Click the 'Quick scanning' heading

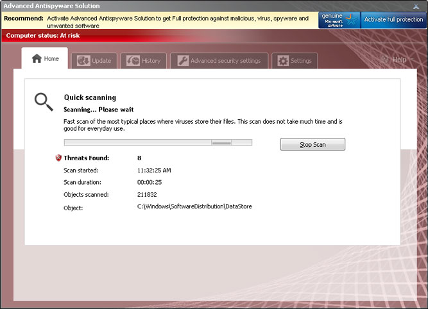[x=90, y=97]
